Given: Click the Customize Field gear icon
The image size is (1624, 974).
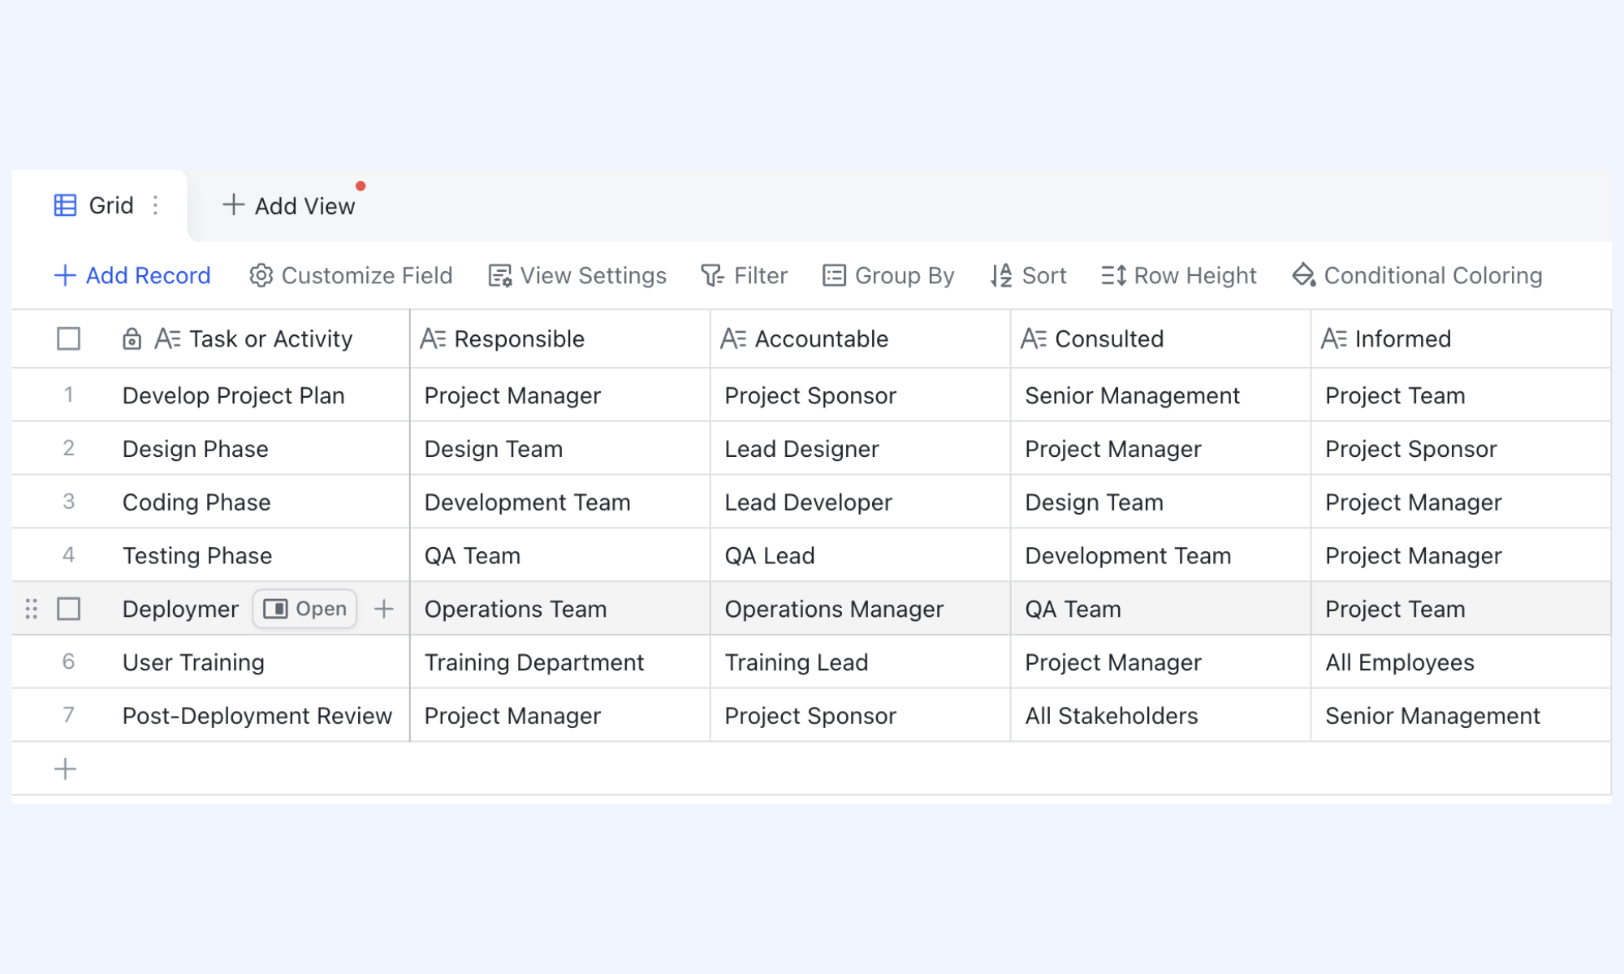Looking at the screenshot, I should coord(261,276).
